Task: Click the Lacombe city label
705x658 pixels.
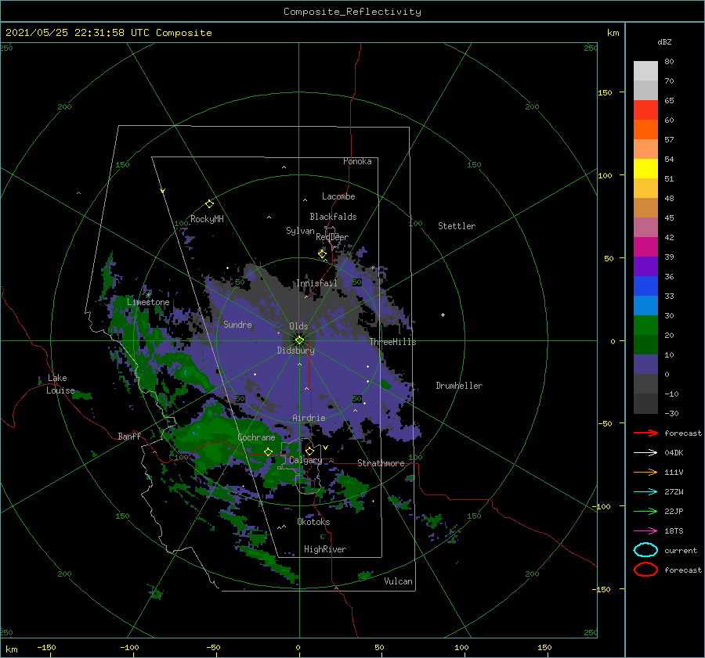Action: pyautogui.click(x=338, y=196)
